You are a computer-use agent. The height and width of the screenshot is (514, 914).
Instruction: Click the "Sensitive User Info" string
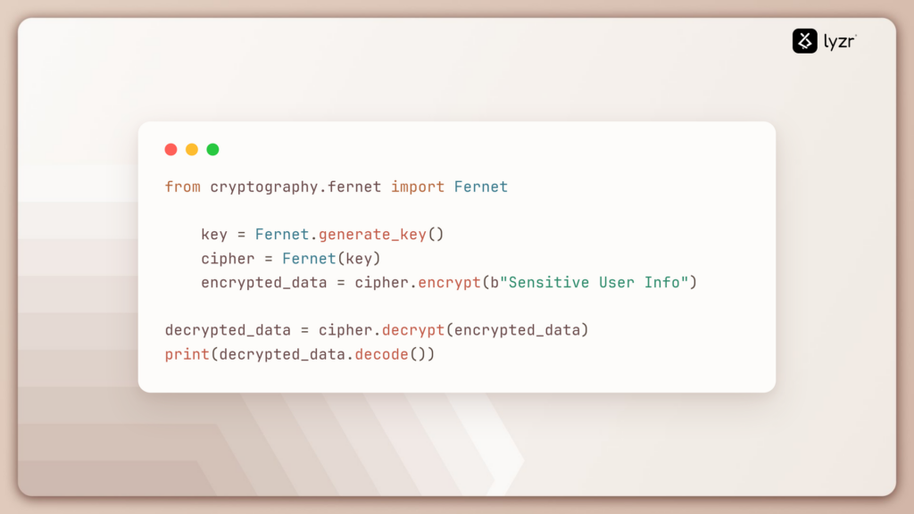pyautogui.click(x=594, y=283)
